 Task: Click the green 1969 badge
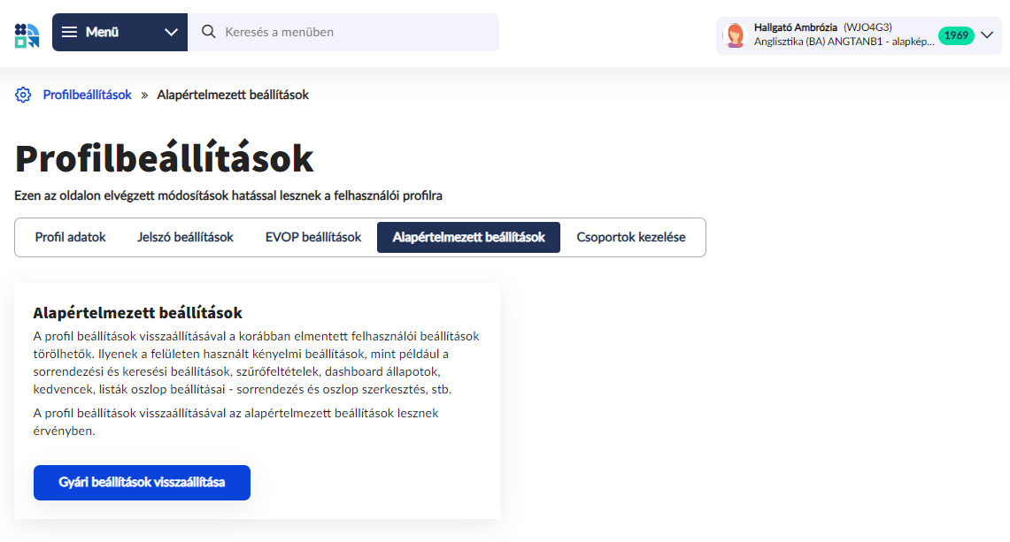pos(956,35)
